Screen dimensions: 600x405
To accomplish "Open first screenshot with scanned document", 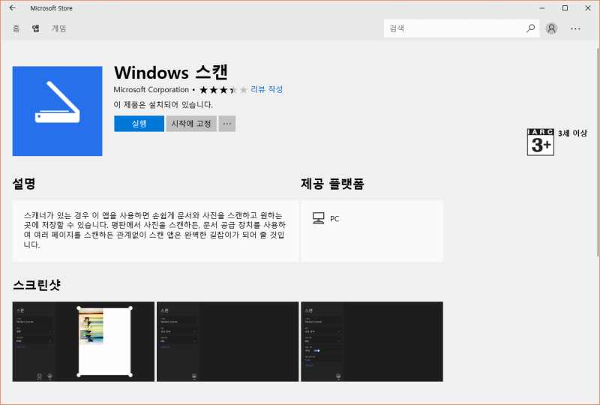I will pos(83,341).
